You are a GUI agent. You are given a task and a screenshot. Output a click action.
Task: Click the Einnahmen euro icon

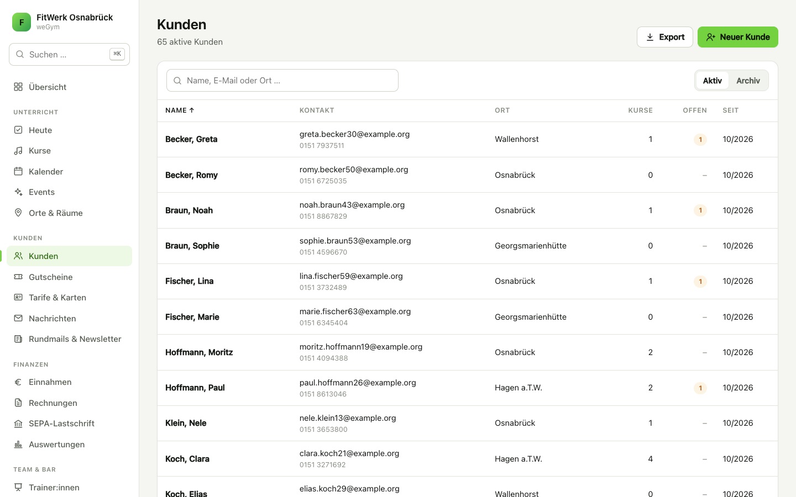pyautogui.click(x=18, y=382)
